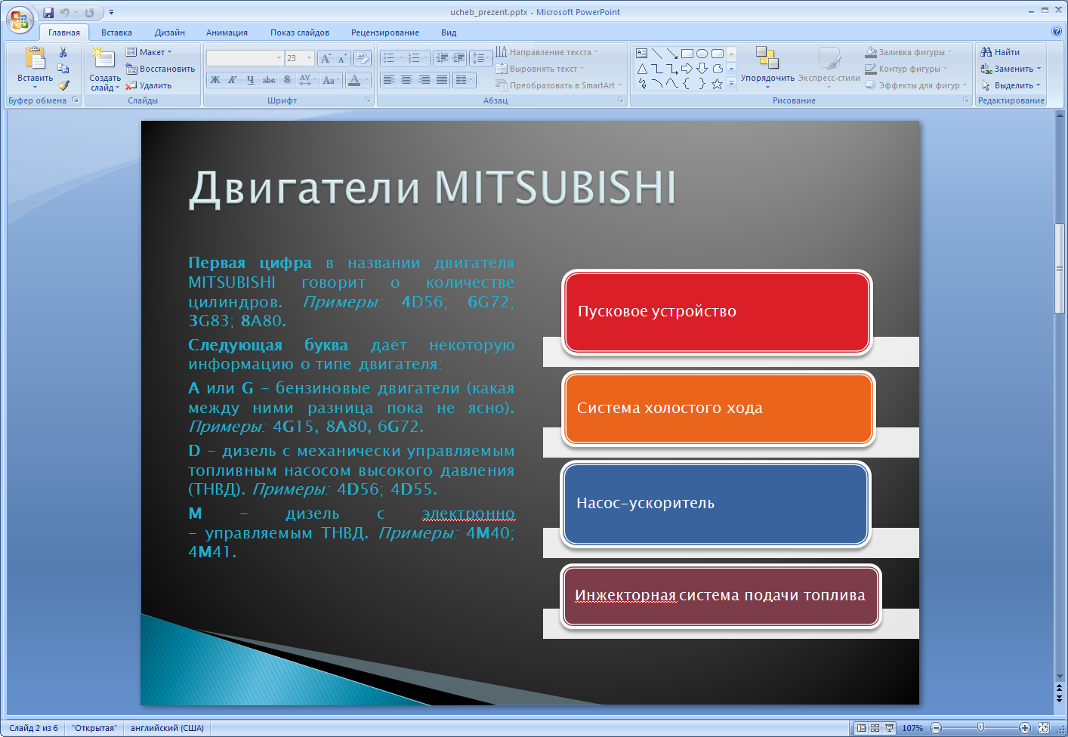1068x737 pixels.
Task: Open the font size dropdown showing 23
Action: (299, 58)
